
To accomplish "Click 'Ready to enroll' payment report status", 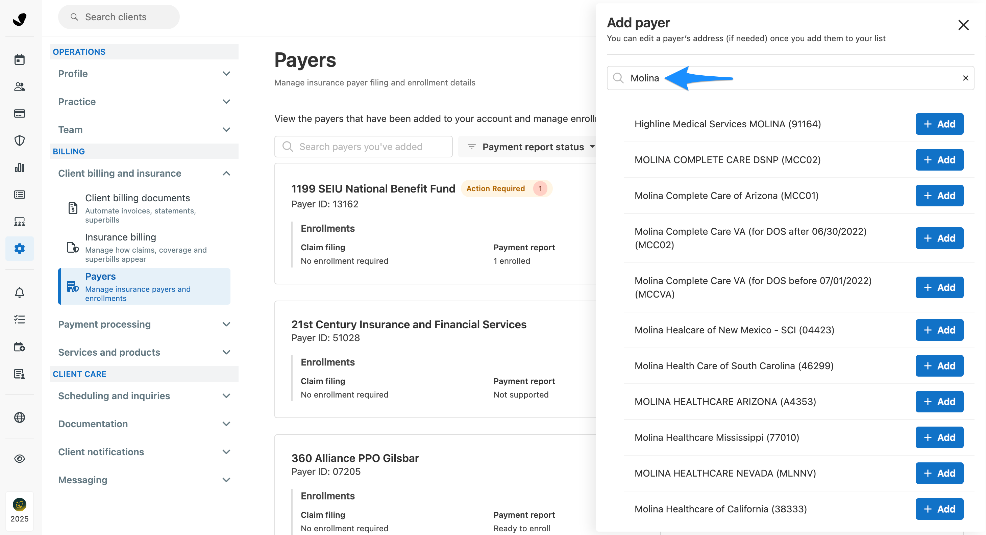I will point(521,528).
